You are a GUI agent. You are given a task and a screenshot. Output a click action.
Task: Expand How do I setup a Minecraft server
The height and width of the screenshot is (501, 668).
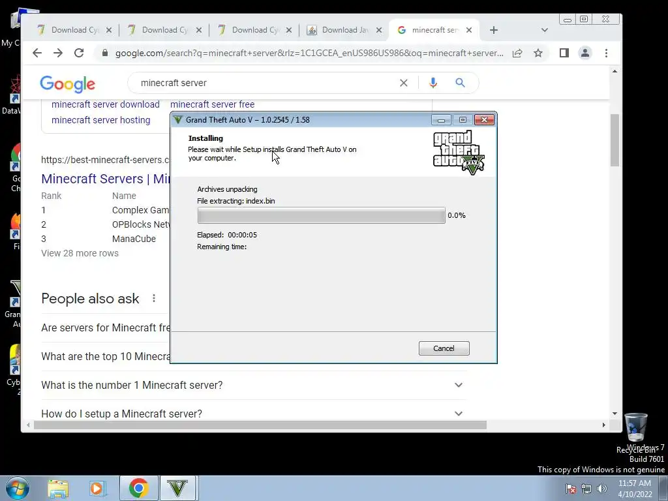click(254, 414)
